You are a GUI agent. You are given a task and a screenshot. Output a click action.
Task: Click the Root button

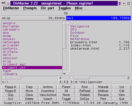(85, 87)
